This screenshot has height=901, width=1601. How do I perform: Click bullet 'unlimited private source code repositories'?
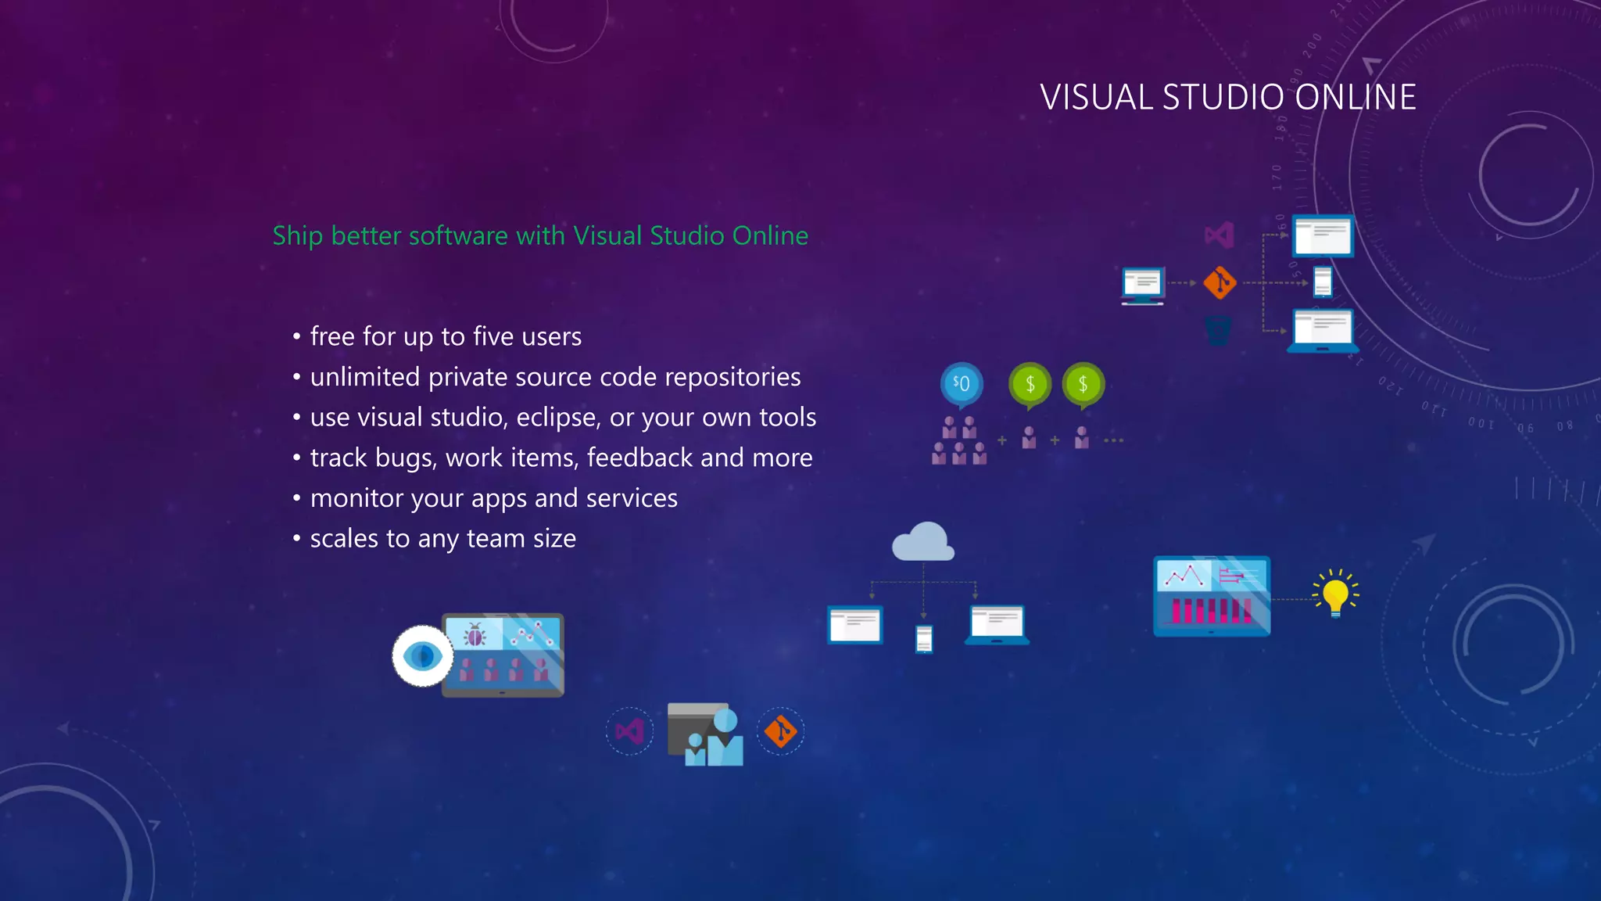555,377
